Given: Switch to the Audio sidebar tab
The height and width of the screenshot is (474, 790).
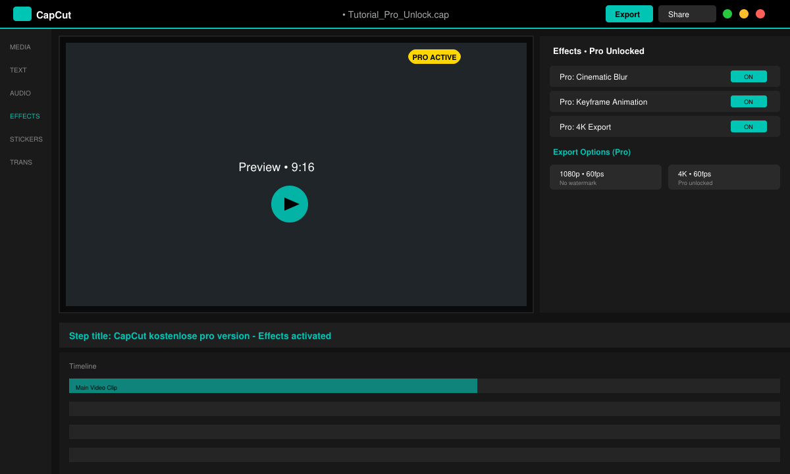Looking at the screenshot, I should (20, 93).
